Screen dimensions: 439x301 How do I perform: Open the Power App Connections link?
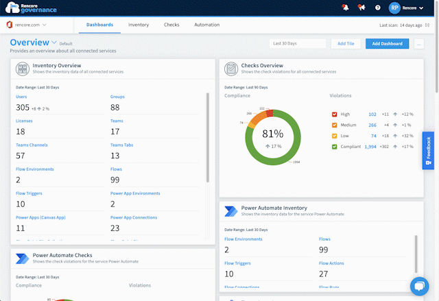tap(134, 217)
